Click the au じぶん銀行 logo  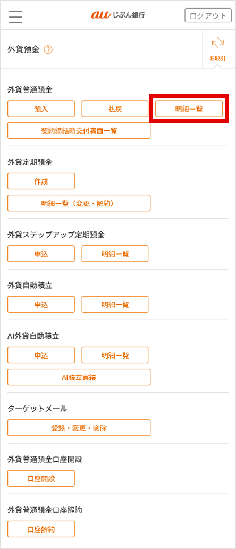[118, 15]
